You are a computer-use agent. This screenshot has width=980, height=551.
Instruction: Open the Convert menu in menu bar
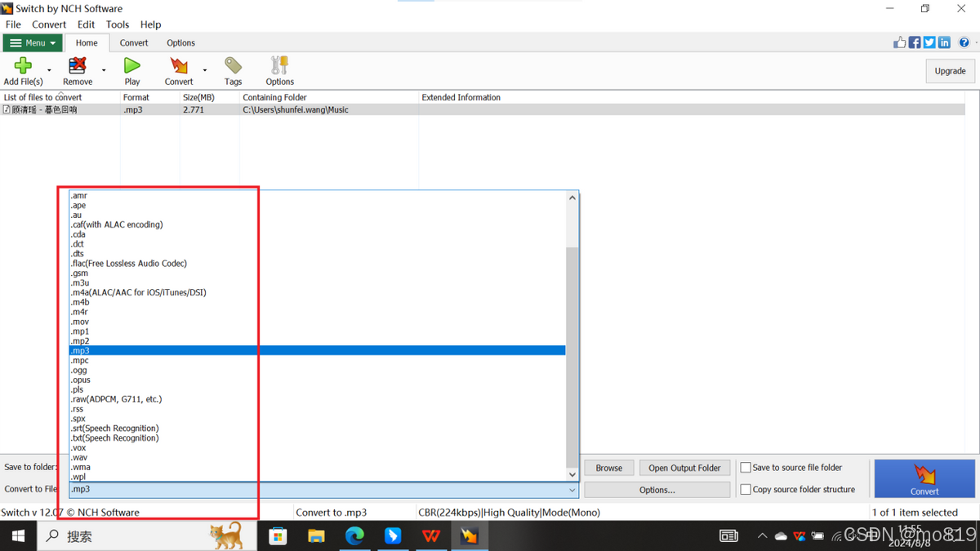(x=49, y=24)
